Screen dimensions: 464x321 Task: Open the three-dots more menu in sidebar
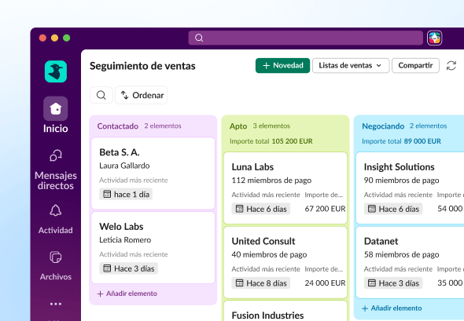tap(56, 304)
